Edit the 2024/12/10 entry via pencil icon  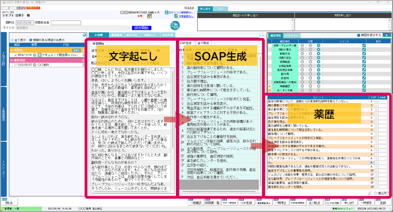[35, 55]
